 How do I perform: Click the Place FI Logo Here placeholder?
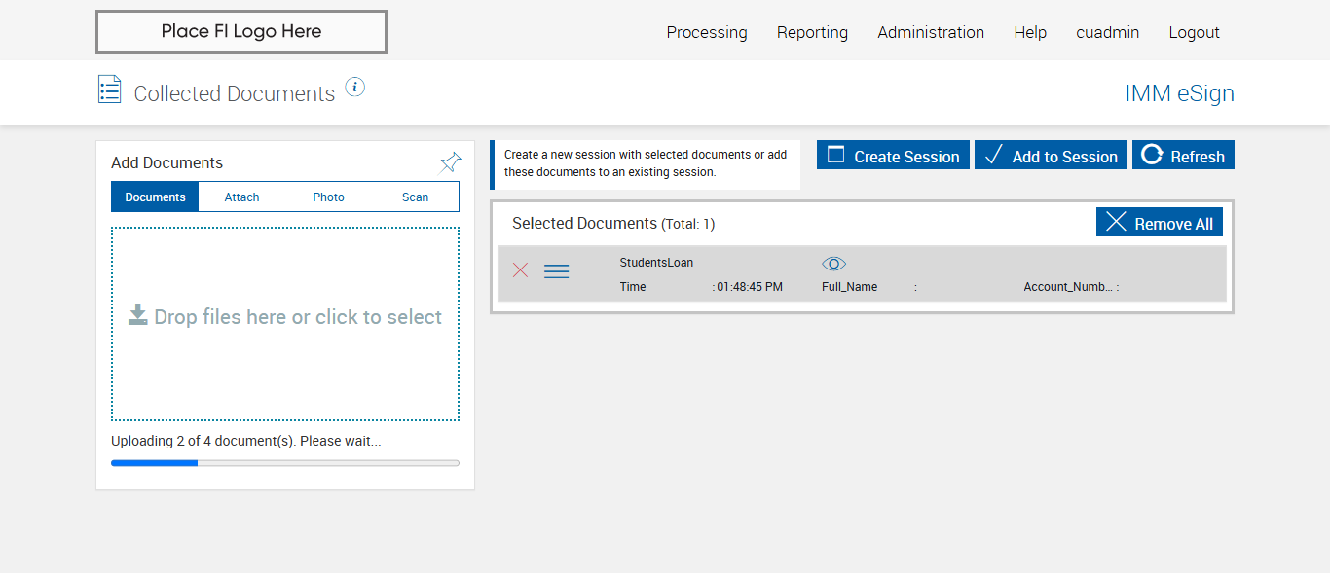tap(241, 31)
